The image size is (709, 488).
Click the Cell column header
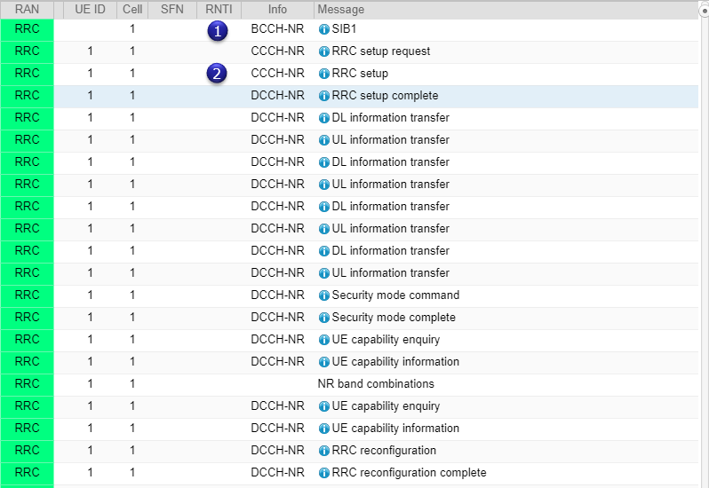click(132, 10)
